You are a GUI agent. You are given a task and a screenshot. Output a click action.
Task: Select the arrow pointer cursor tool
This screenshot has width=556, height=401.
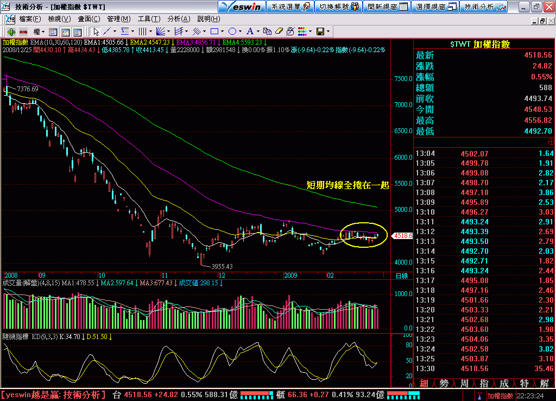[x=96, y=32]
